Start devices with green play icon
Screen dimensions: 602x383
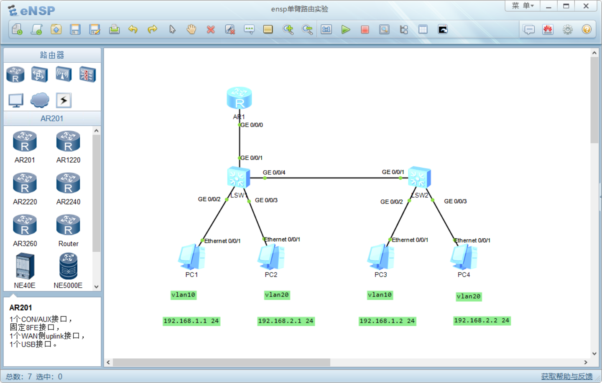click(x=346, y=29)
